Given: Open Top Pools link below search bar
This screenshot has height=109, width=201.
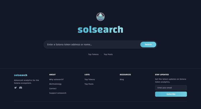Looking at the screenshot, I should [108, 54].
